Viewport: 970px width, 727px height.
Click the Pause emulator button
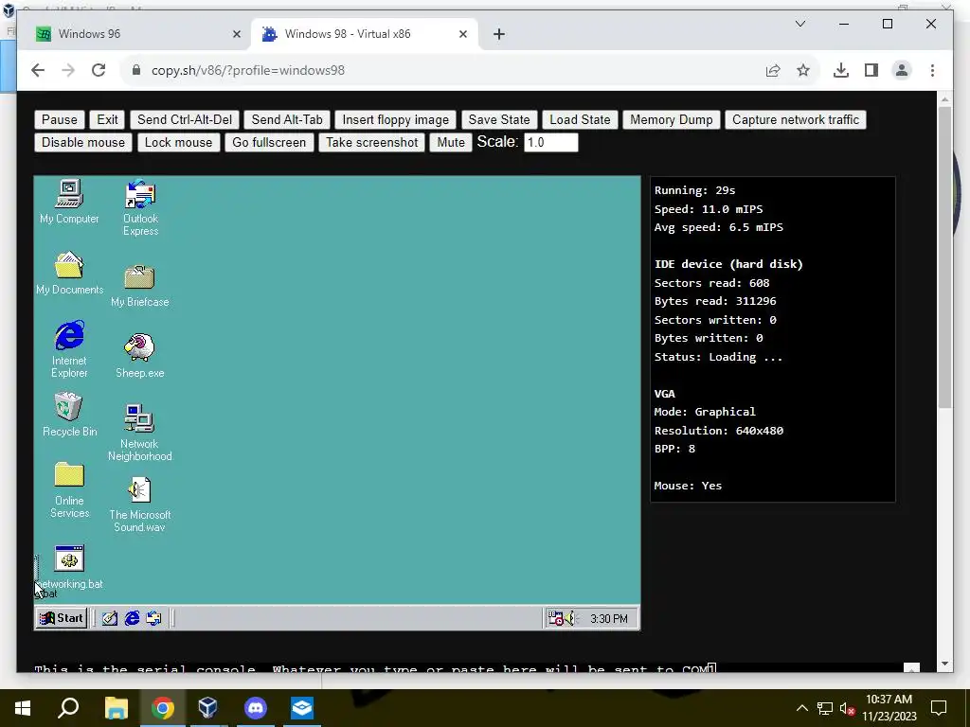pyautogui.click(x=60, y=119)
